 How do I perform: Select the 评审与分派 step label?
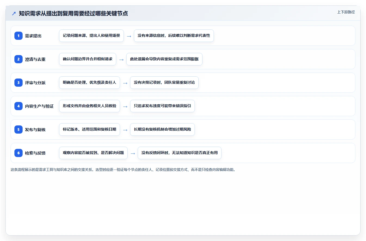pyautogui.click(x=35, y=83)
